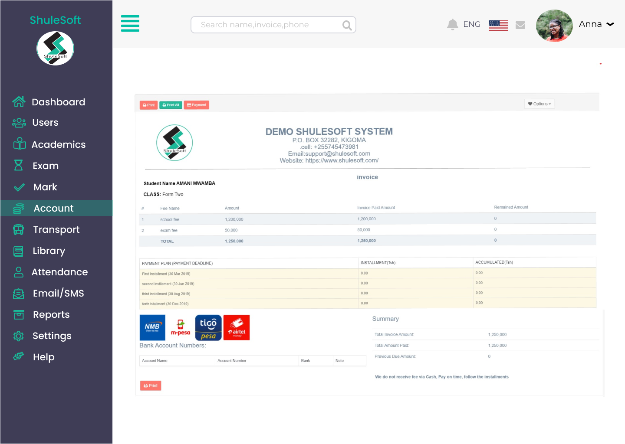Click the Exam hourglass icon
The height and width of the screenshot is (444, 625).
tap(19, 165)
